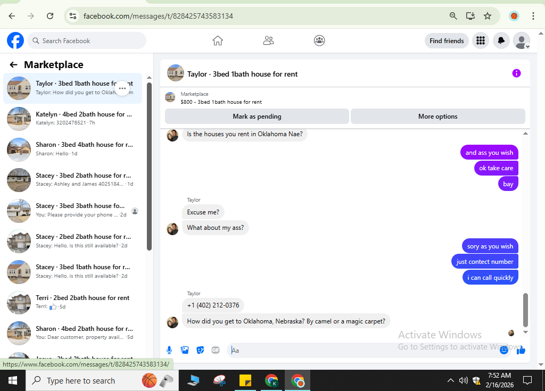Open Terri 2bed 2bath conversation

point(72,302)
